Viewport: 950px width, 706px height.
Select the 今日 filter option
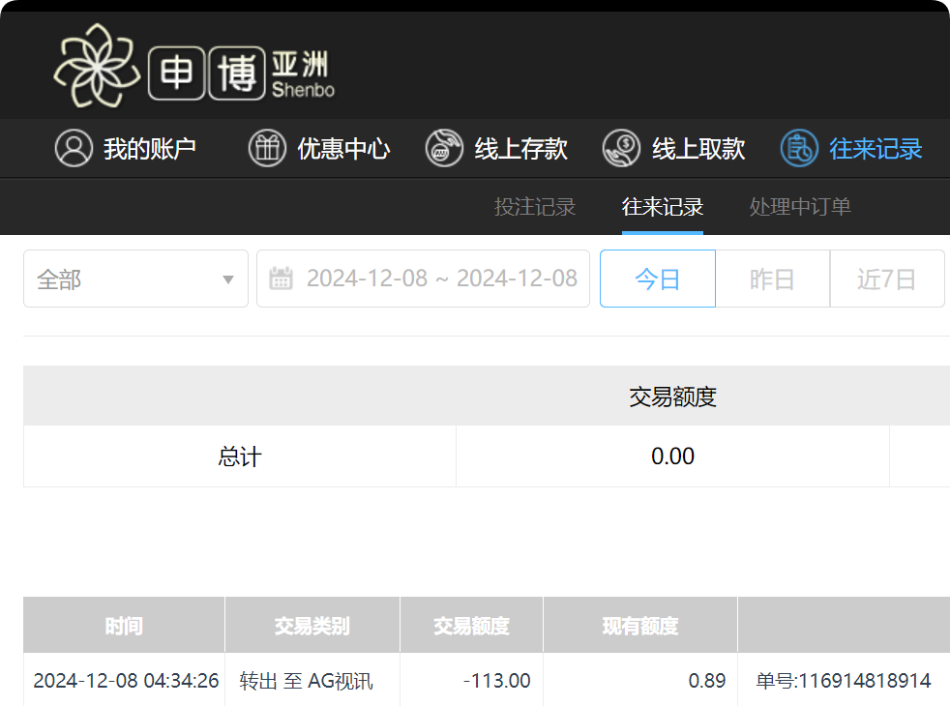coord(657,278)
